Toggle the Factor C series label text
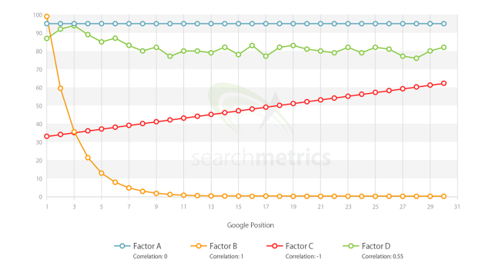This screenshot has width=502, height=273. tap(301, 246)
